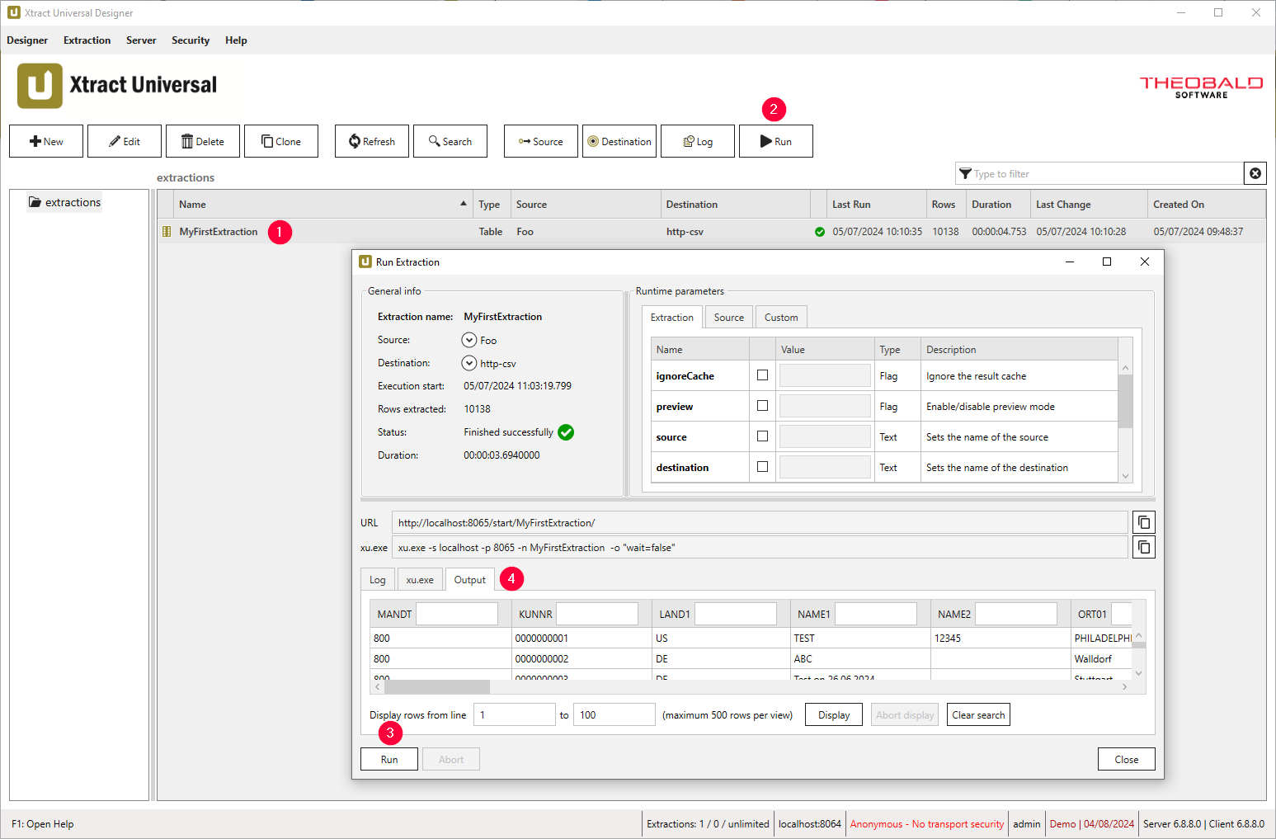Screen dimensions: 1276x839
Task: Clear the filter with the X icon
Action: [x=1255, y=173]
